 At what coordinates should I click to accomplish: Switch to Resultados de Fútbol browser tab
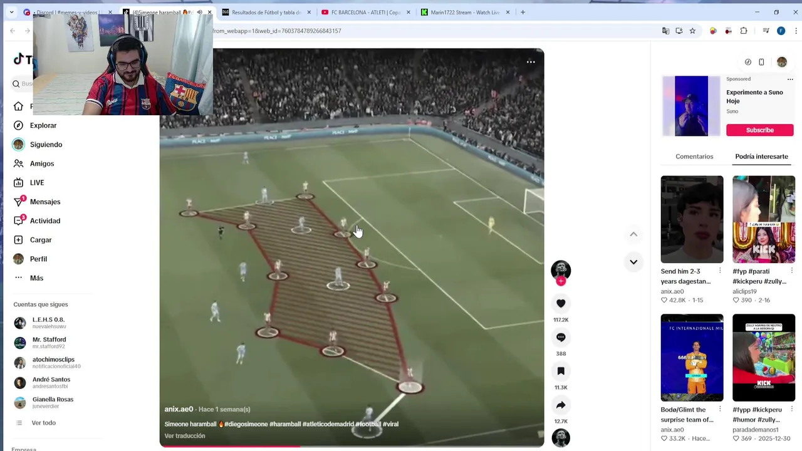[x=266, y=12]
